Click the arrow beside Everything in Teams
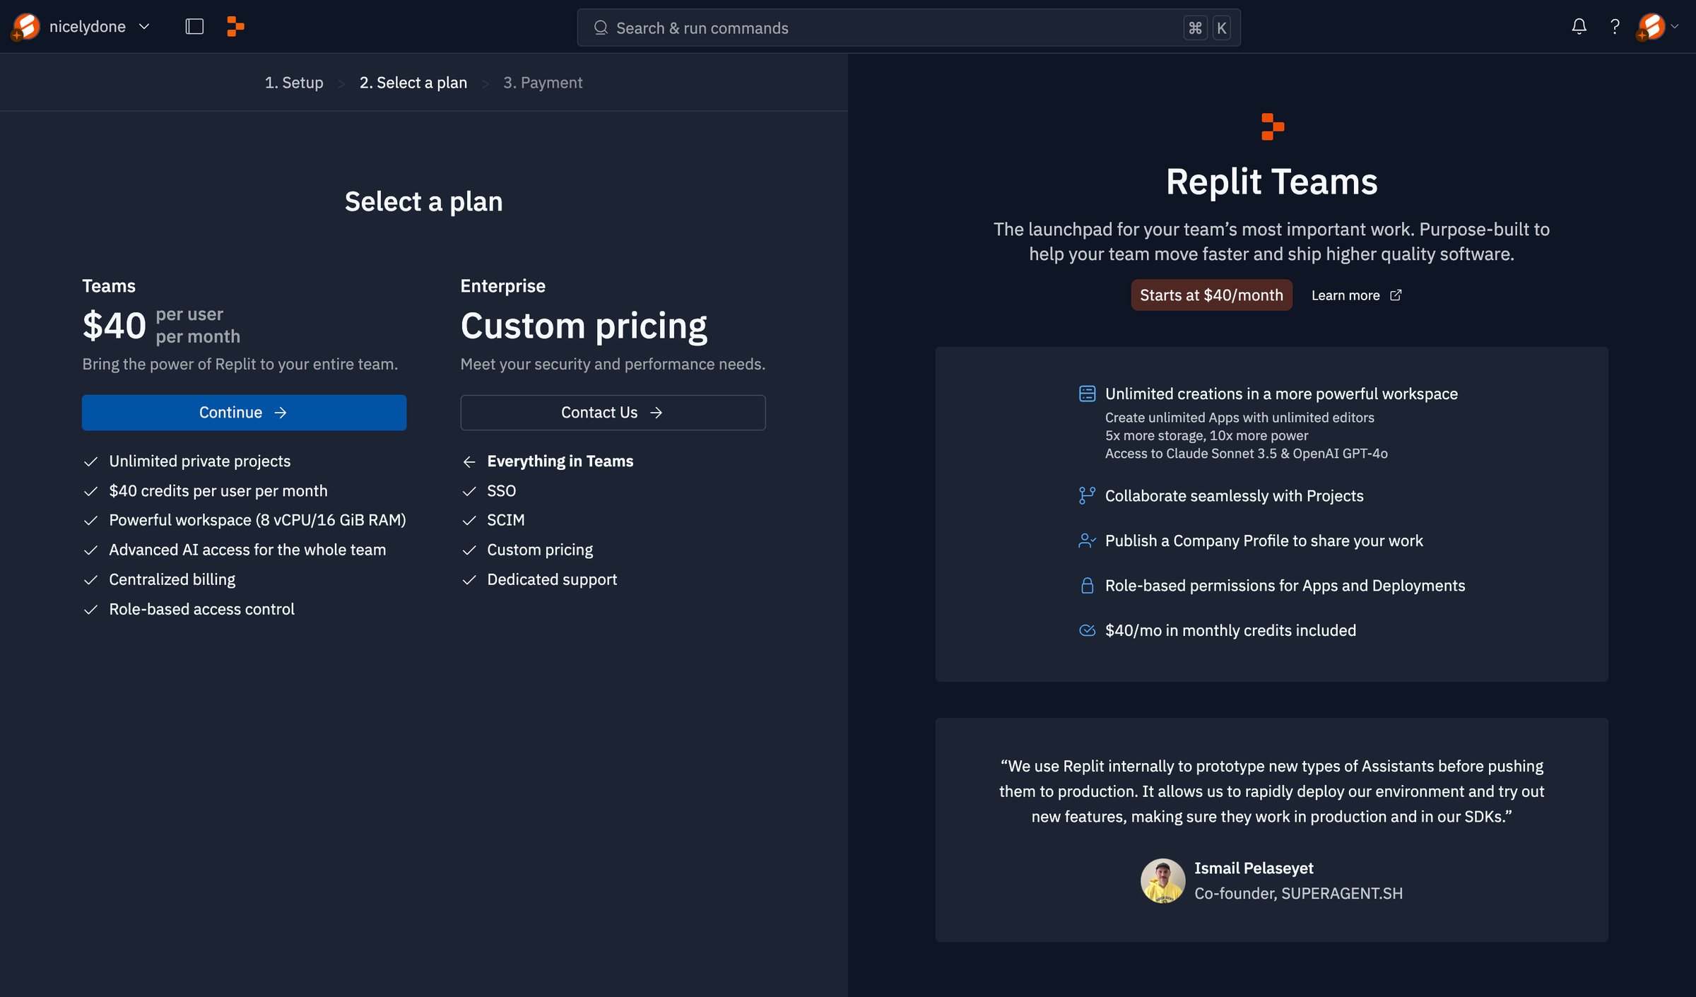Image resolution: width=1696 pixels, height=997 pixels. click(x=469, y=461)
